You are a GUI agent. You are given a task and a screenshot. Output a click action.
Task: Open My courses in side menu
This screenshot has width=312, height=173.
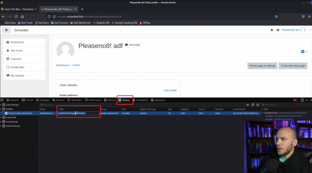(24, 76)
